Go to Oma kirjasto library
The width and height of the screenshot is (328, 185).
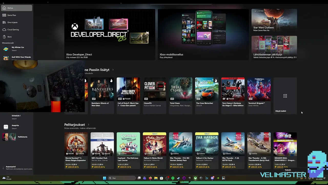click(x=17, y=22)
